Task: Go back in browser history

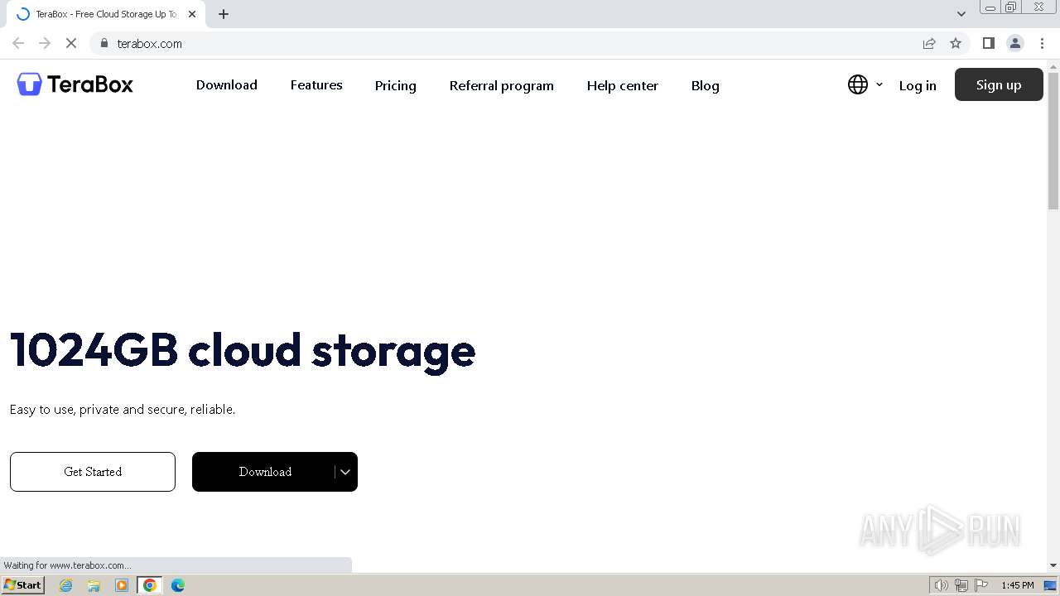Action: click(18, 43)
